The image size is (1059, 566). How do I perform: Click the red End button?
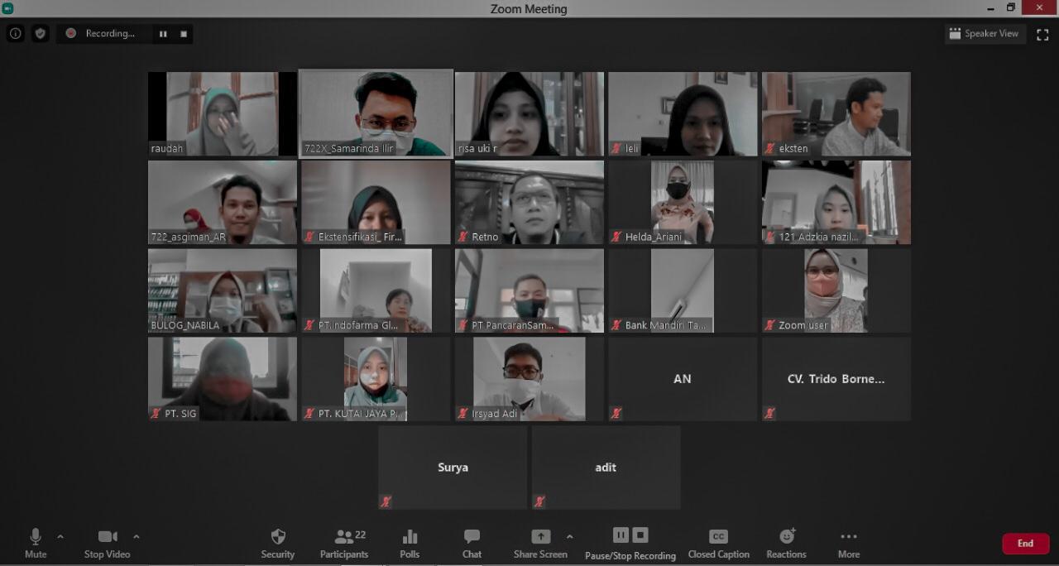[x=1025, y=544]
